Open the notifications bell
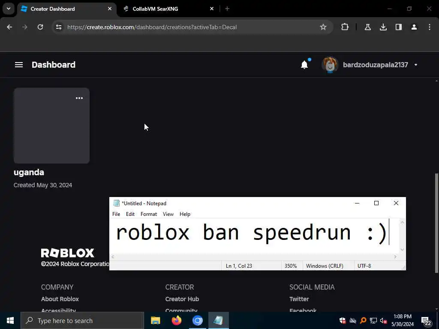This screenshot has height=329, width=439. click(304, 65)
